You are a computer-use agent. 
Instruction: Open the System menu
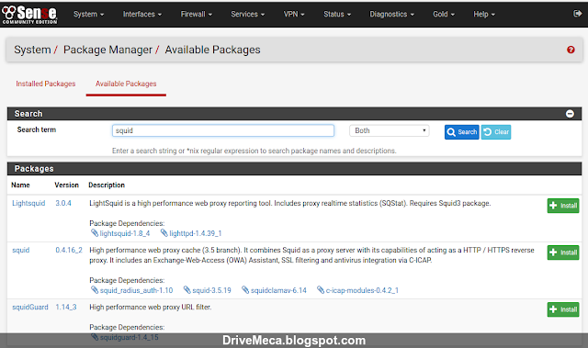point(88,15)
